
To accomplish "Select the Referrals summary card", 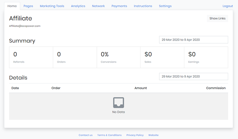I will click(x=31, y=57).
